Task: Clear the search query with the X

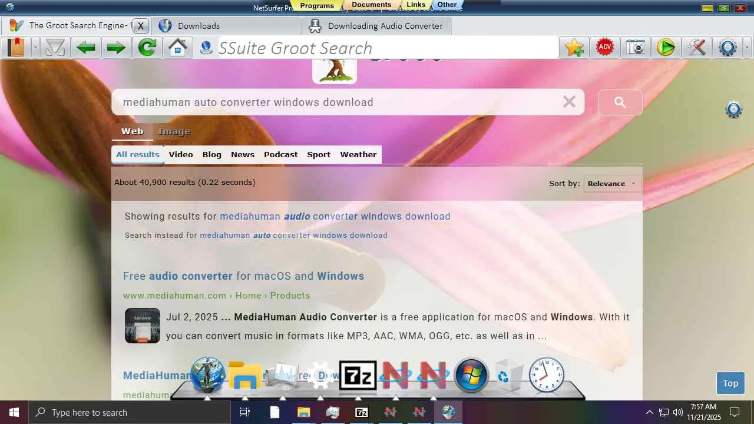Action: pyautogui.click(x=569, y=102)
